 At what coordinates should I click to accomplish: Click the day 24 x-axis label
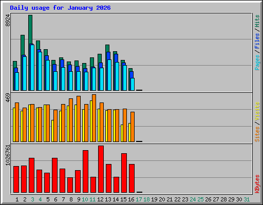pyautogui.click(x=193, y=199)
